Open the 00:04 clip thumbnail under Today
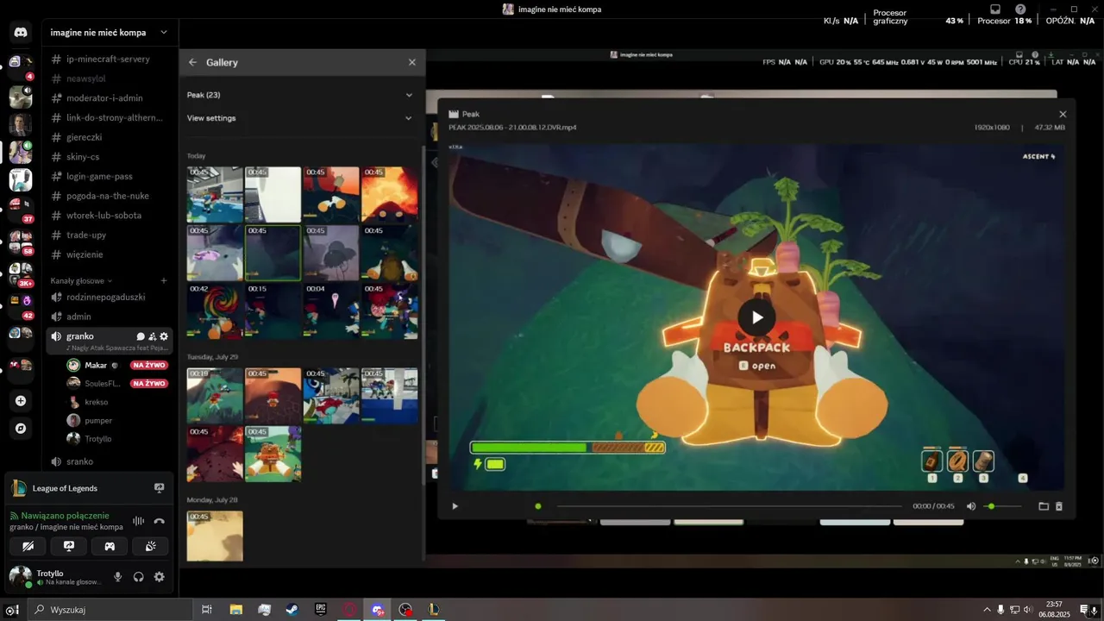This screenshot has width=1104, height=621. (x=331, y=311)
